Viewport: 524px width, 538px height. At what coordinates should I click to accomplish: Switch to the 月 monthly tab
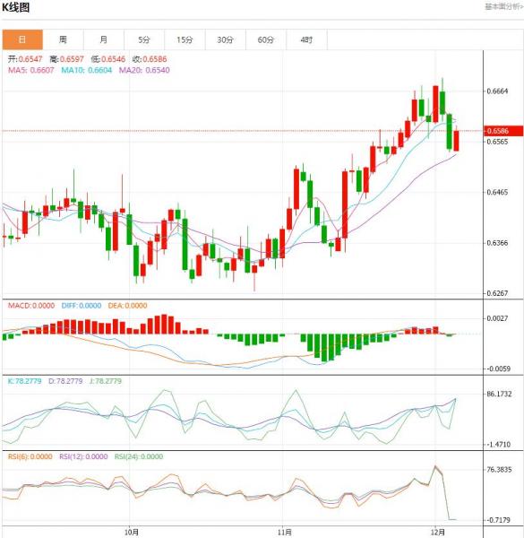coord(104,39)
